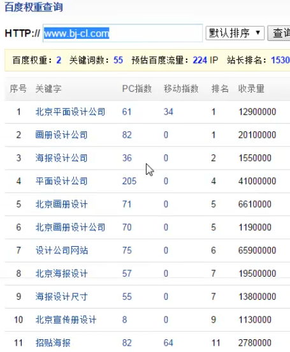
Task: Open keyword link 北京平面设计公司
Action: point(70,112)
